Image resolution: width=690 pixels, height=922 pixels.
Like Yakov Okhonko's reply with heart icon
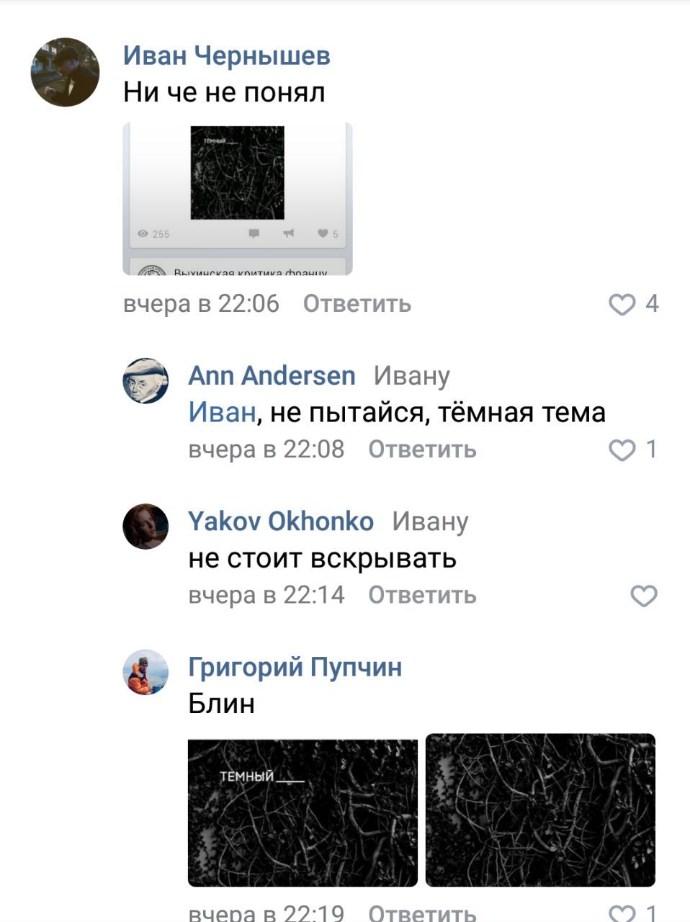(644, 596)
